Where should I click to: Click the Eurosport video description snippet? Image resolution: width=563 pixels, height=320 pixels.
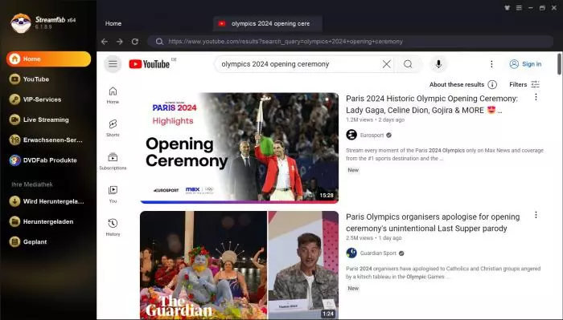click(445, 154)
